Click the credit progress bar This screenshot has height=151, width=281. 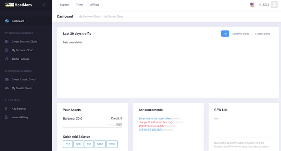coord(92,127)
